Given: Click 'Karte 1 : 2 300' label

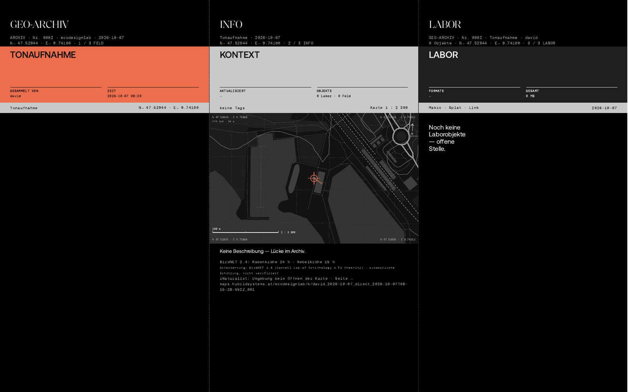Looking at the screenshot, I should (389, 108).
